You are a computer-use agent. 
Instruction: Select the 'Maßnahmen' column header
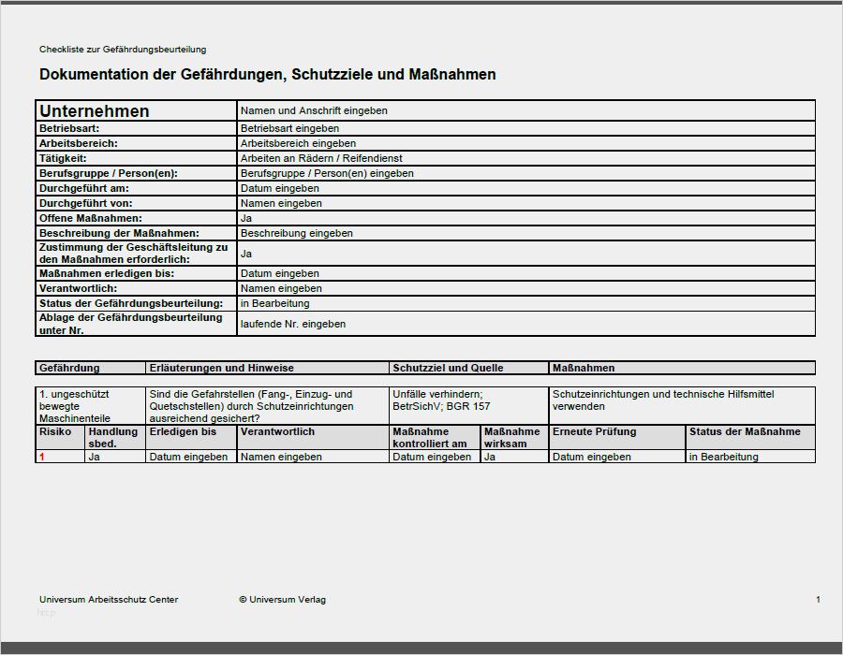coord(682,368)
